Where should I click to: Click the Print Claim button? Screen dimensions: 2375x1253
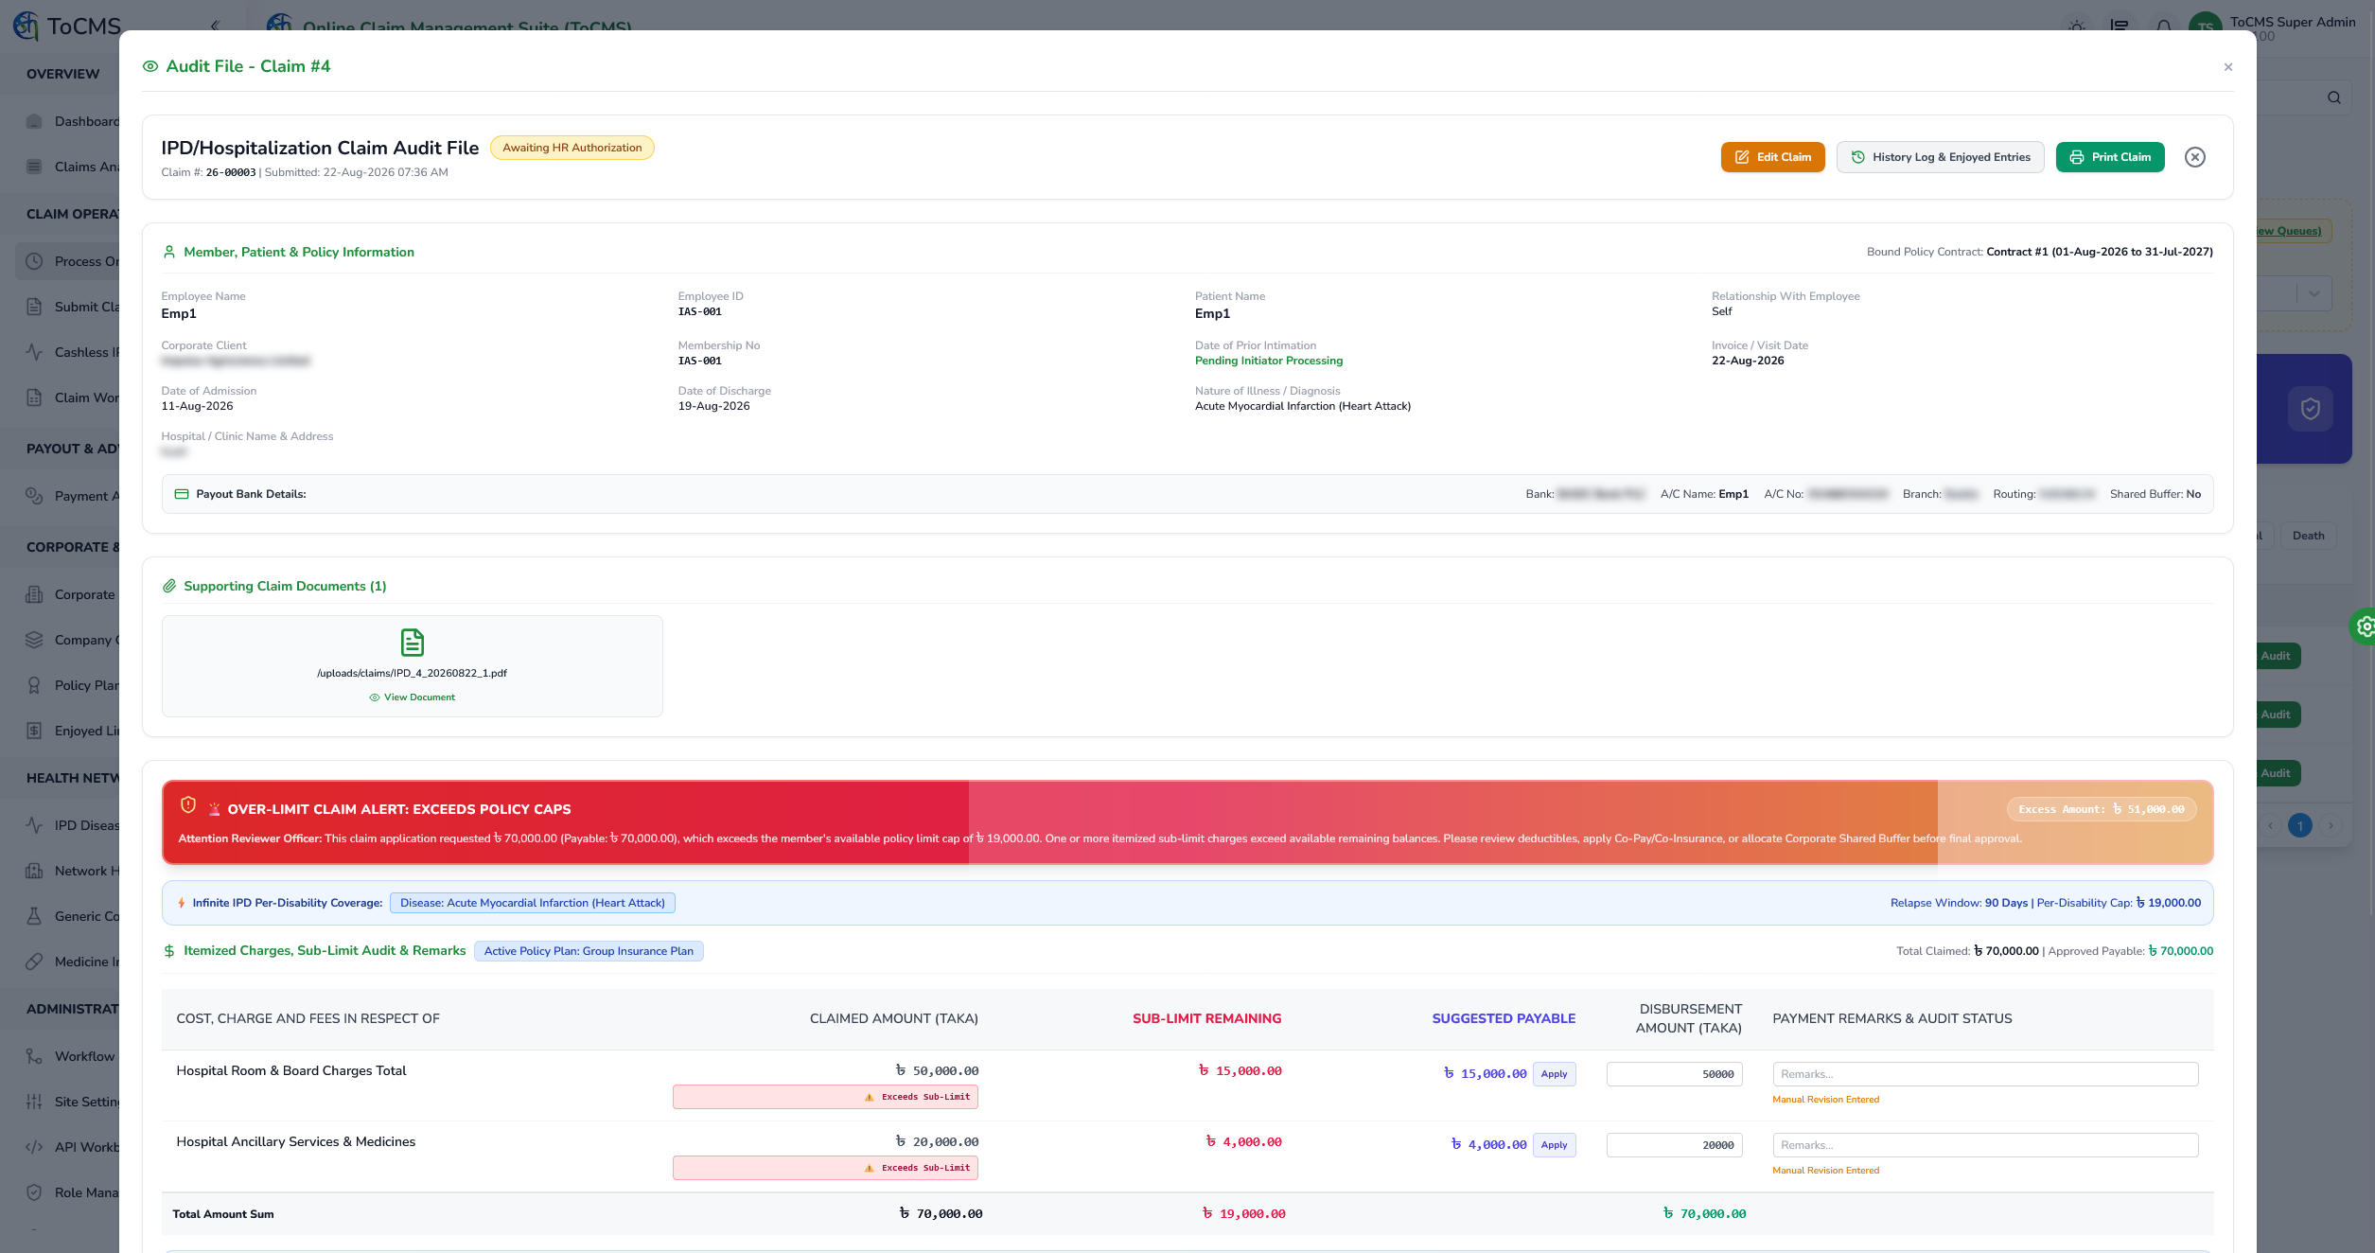(x=2109, y=157)
